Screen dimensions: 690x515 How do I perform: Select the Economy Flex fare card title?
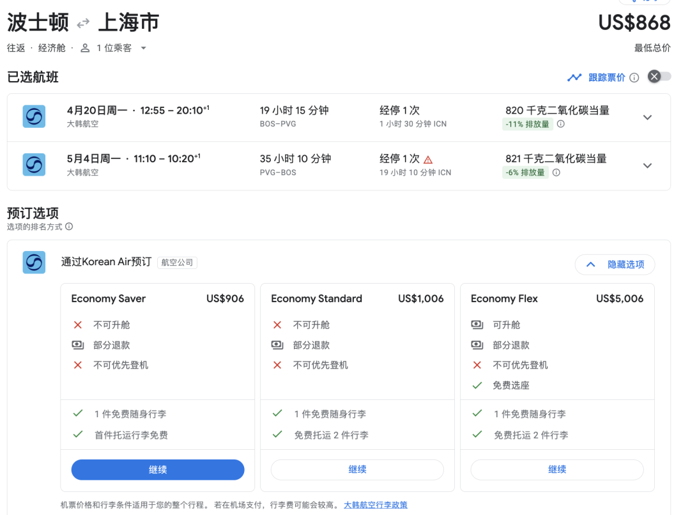point(504,298)
